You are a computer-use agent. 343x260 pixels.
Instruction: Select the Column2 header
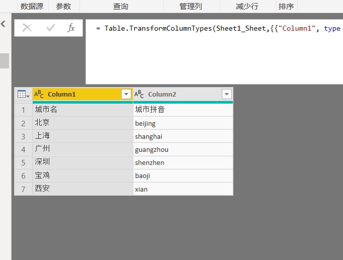click(x=183, y=94)
